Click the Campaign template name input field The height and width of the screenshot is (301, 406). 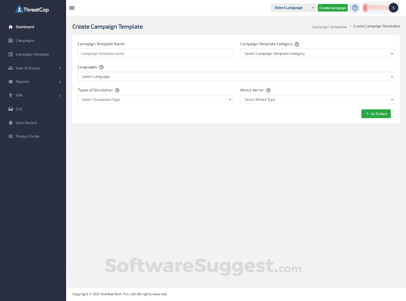155,53
